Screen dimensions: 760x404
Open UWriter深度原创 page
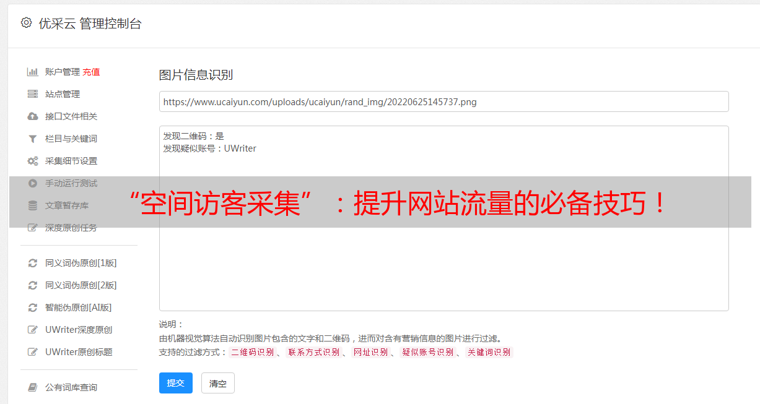click(x=79, y=330)
